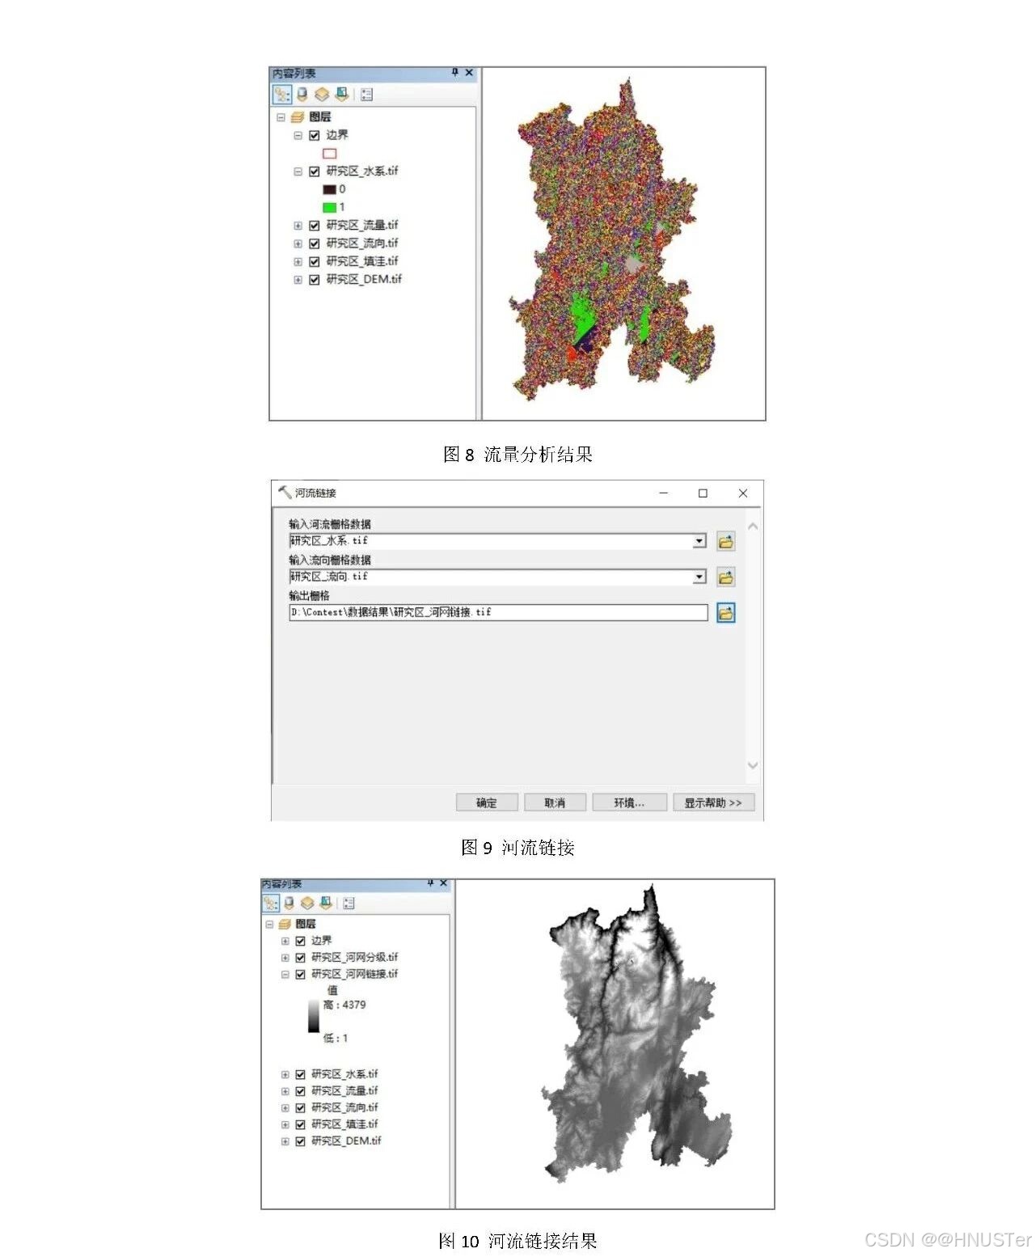Select List By Visibility in Figure 8 panel
The height and width of the screenshot is (1257, 1035).
(x=322, y=95)
